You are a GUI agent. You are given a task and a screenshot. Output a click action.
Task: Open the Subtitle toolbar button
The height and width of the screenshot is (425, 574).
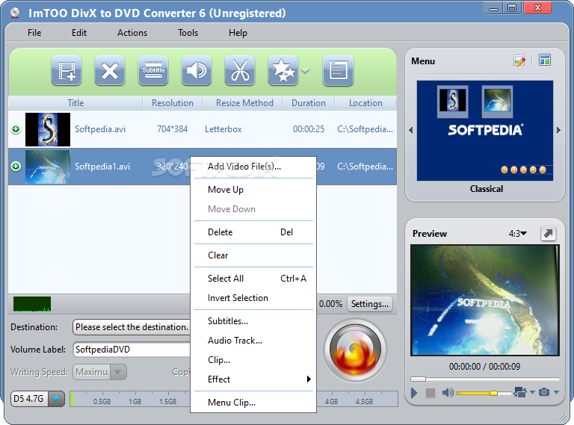click(x=153, y=71)
